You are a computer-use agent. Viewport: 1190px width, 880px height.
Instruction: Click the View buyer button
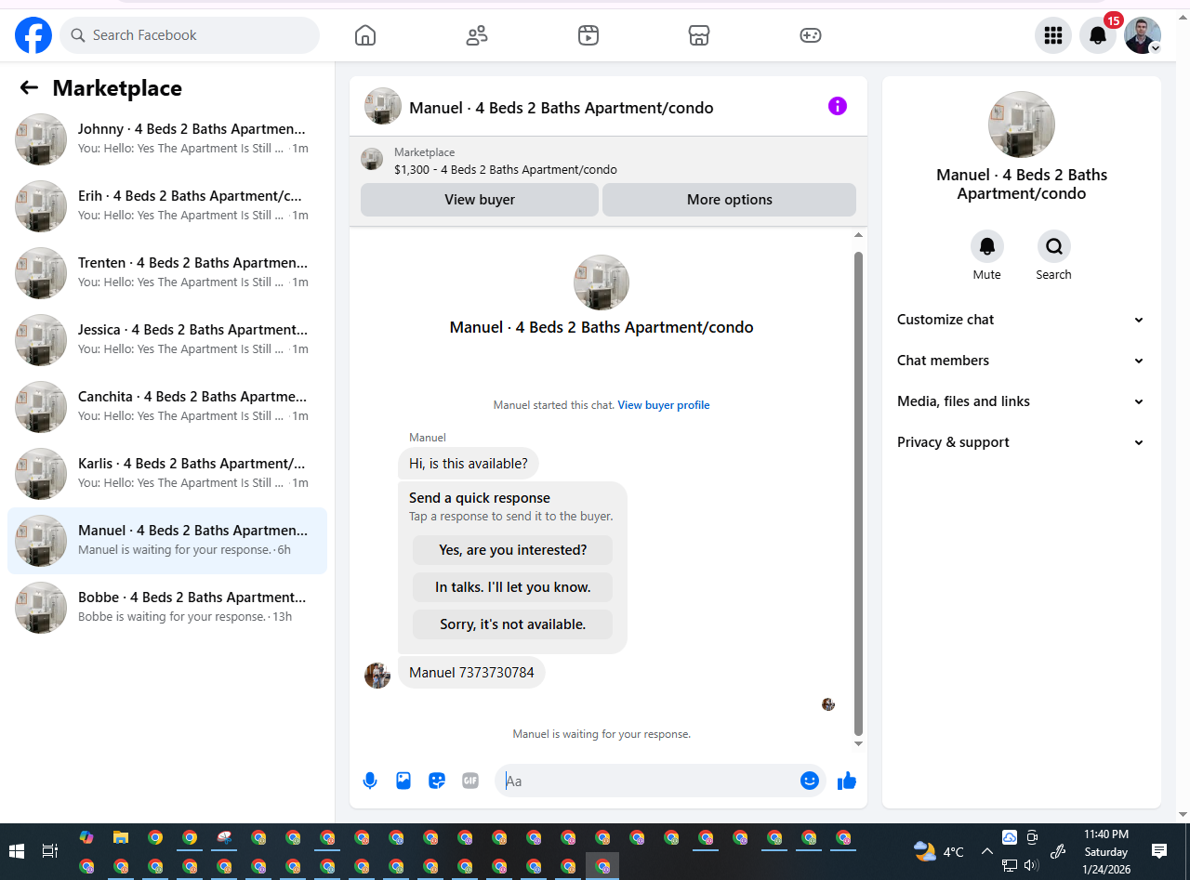(480, 200)
